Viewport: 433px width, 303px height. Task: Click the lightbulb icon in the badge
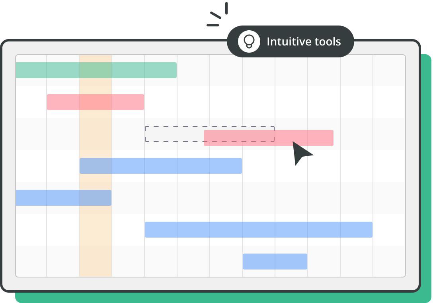point(249,41)
